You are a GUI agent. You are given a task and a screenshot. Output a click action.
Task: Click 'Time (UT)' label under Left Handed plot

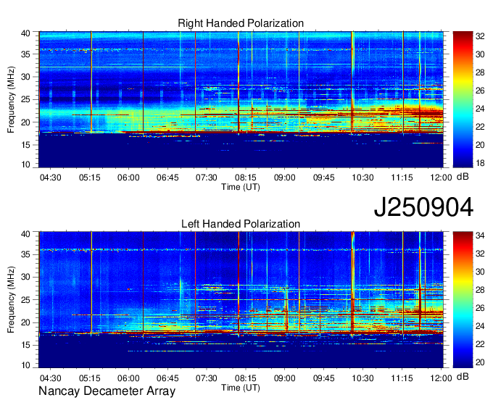coord(241,388)
